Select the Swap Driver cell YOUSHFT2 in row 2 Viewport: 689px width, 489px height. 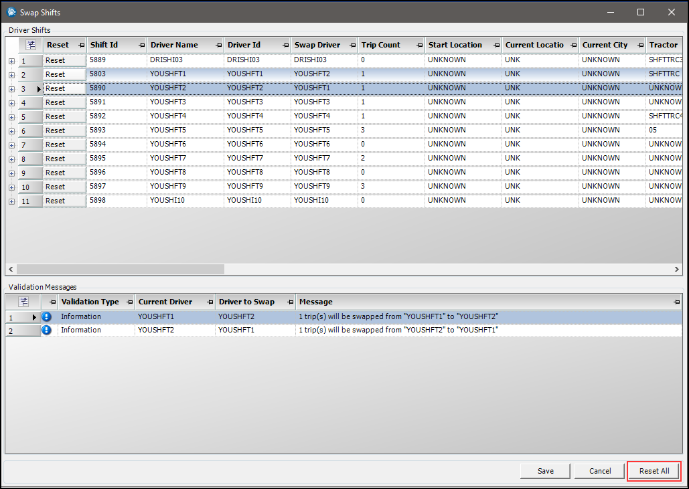[324, 74]
